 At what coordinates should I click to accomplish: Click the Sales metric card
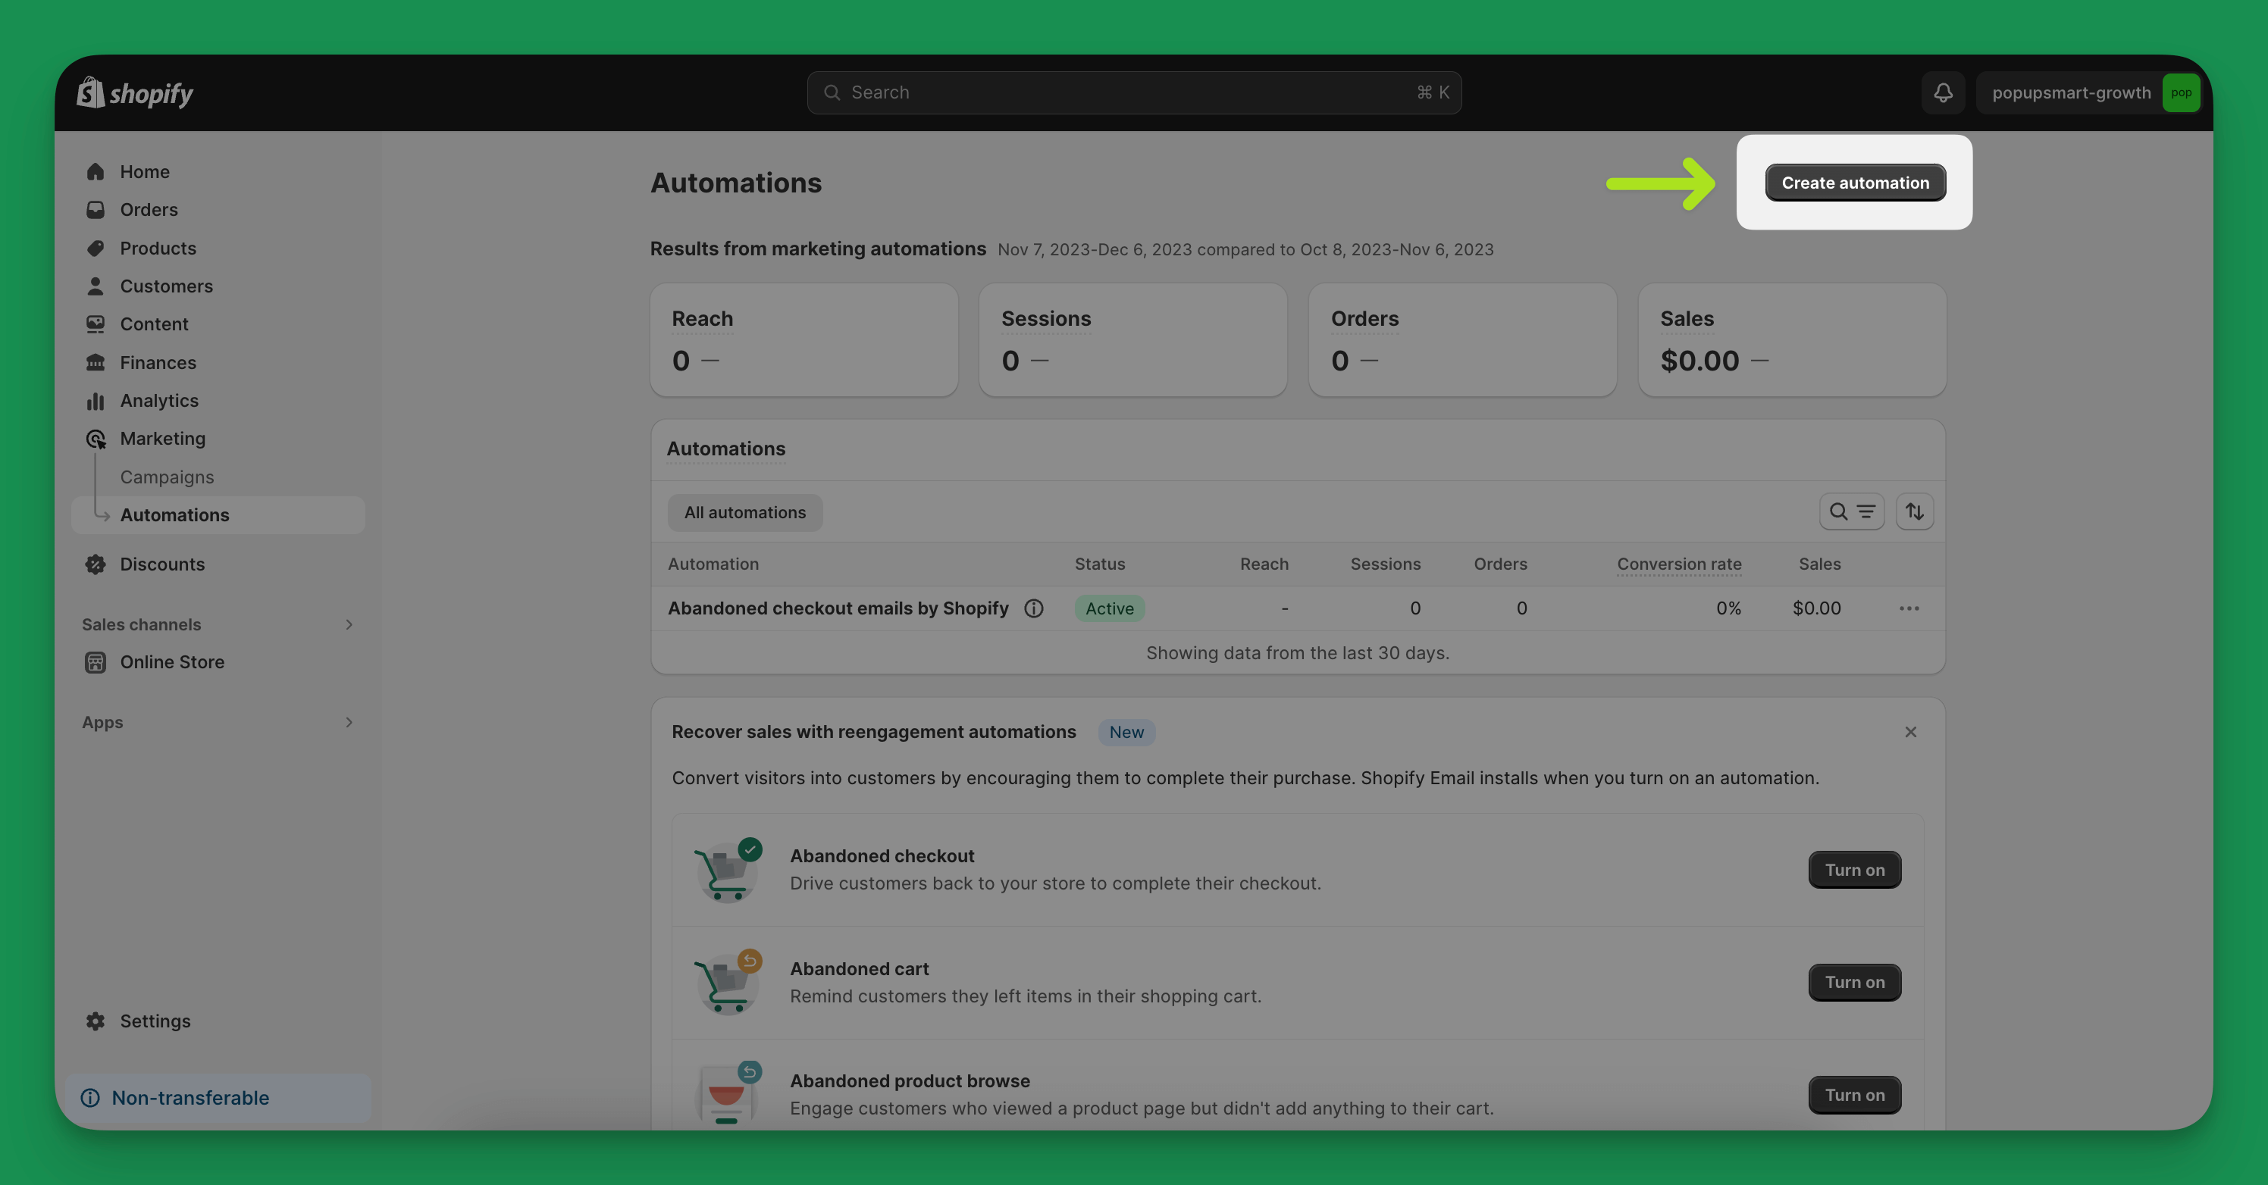point(1793,339)
